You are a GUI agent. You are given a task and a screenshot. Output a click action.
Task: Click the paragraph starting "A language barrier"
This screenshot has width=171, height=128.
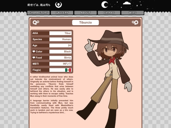click(52, 107)
